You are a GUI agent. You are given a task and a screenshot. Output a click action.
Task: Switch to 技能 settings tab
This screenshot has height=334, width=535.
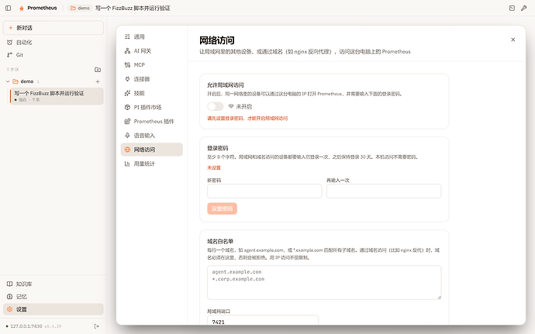tap(151, 93)
